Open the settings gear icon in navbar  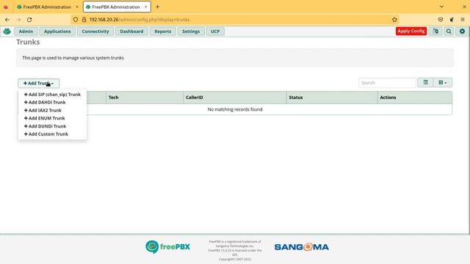point(462,31)
